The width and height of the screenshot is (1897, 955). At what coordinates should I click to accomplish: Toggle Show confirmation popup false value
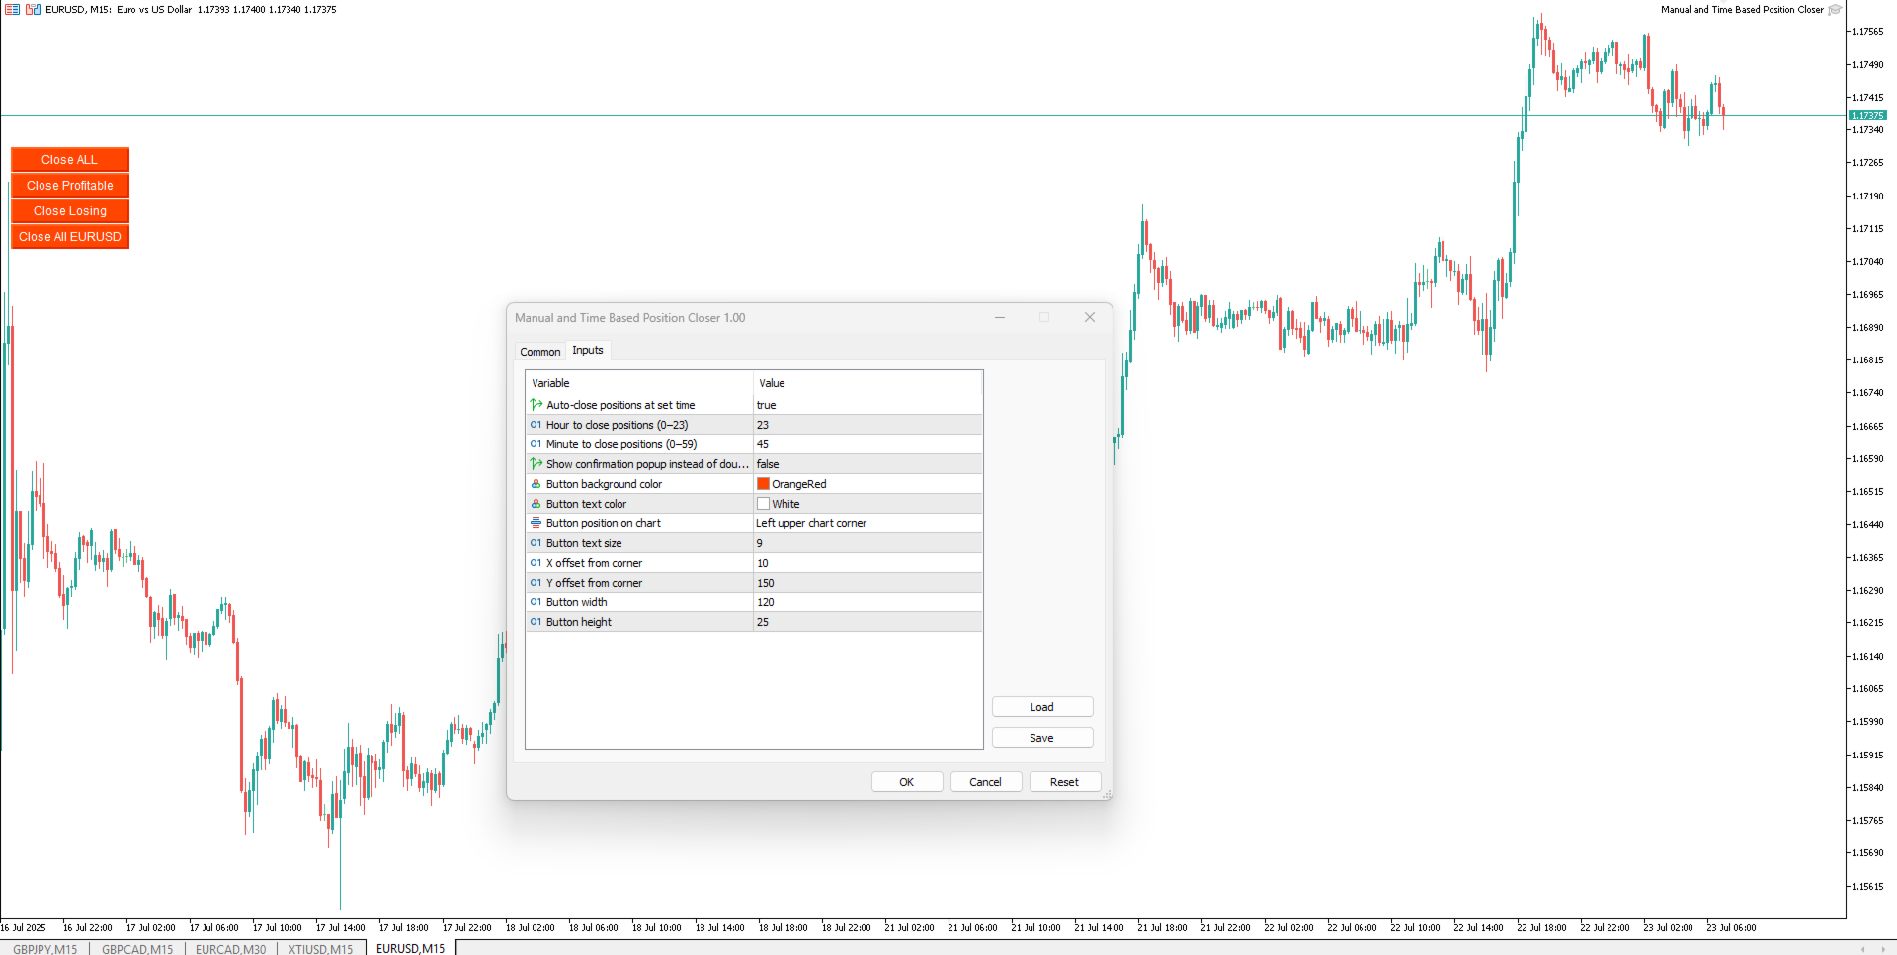pos(867,464)
